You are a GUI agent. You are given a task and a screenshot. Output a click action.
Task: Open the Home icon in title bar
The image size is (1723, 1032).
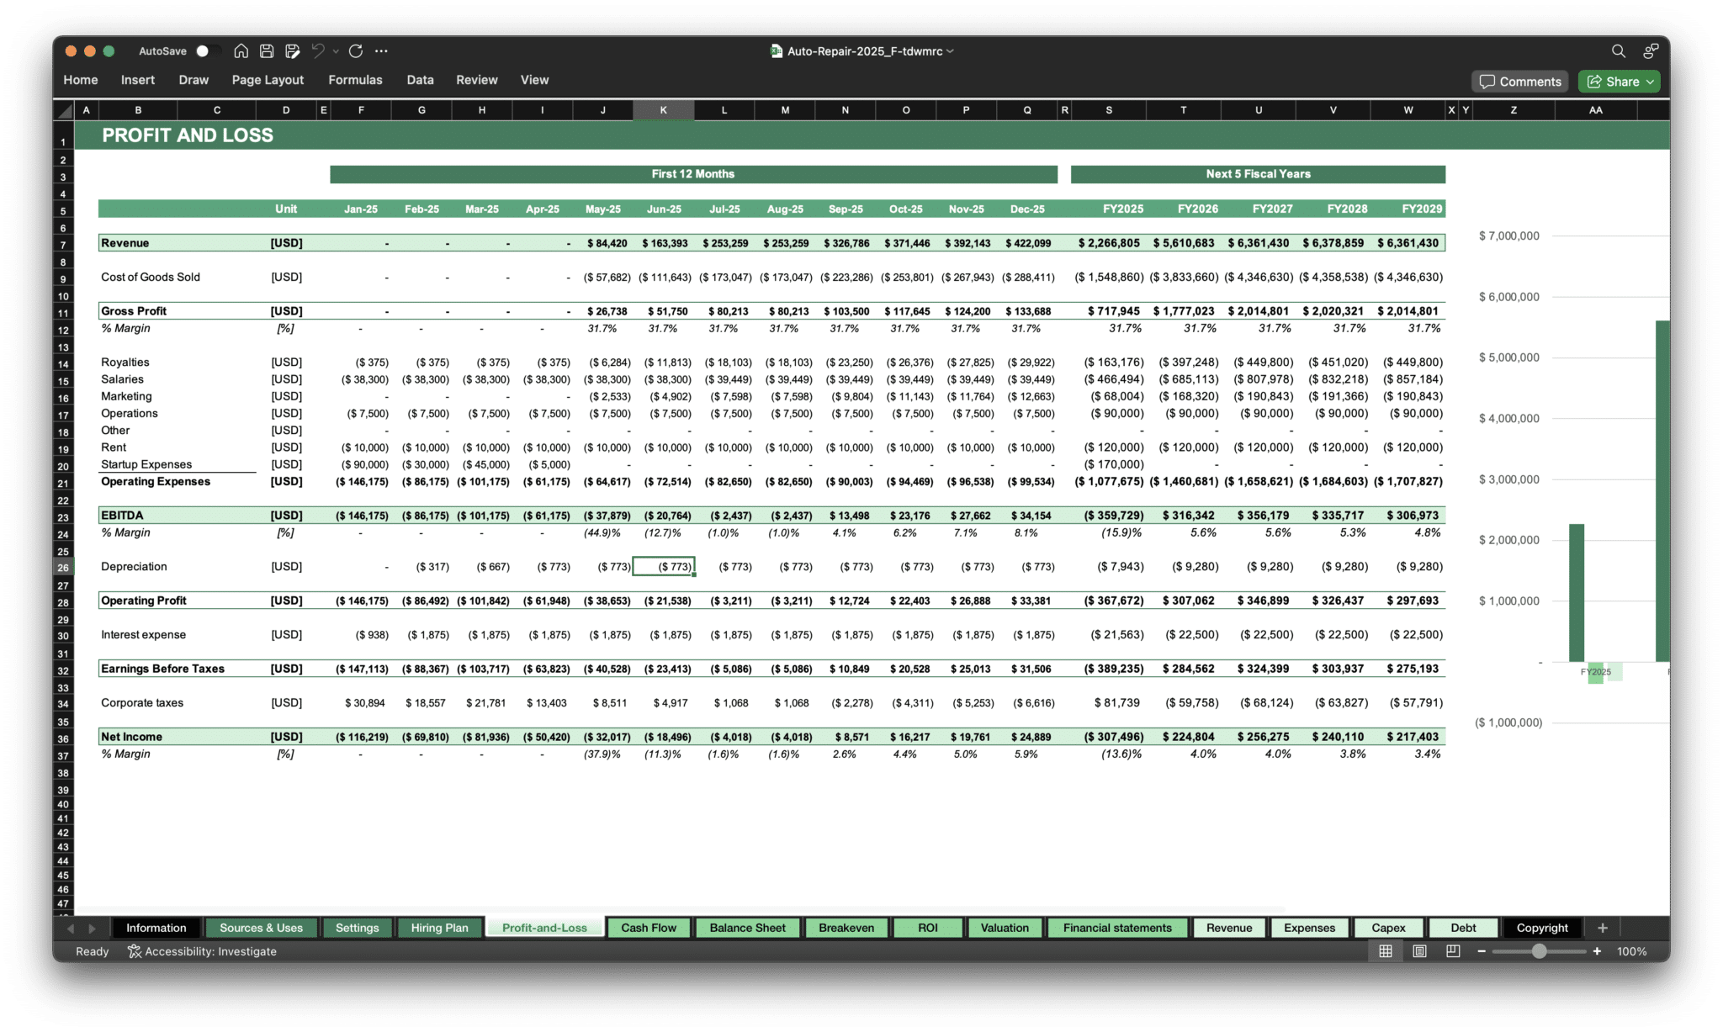(241, 51)
